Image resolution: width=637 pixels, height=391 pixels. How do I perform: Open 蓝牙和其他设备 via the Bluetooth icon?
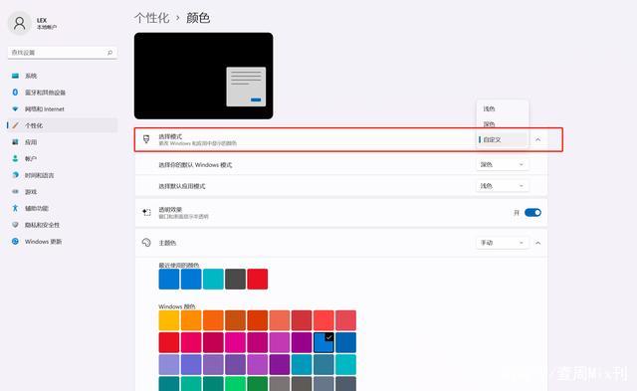pos(15,93)
